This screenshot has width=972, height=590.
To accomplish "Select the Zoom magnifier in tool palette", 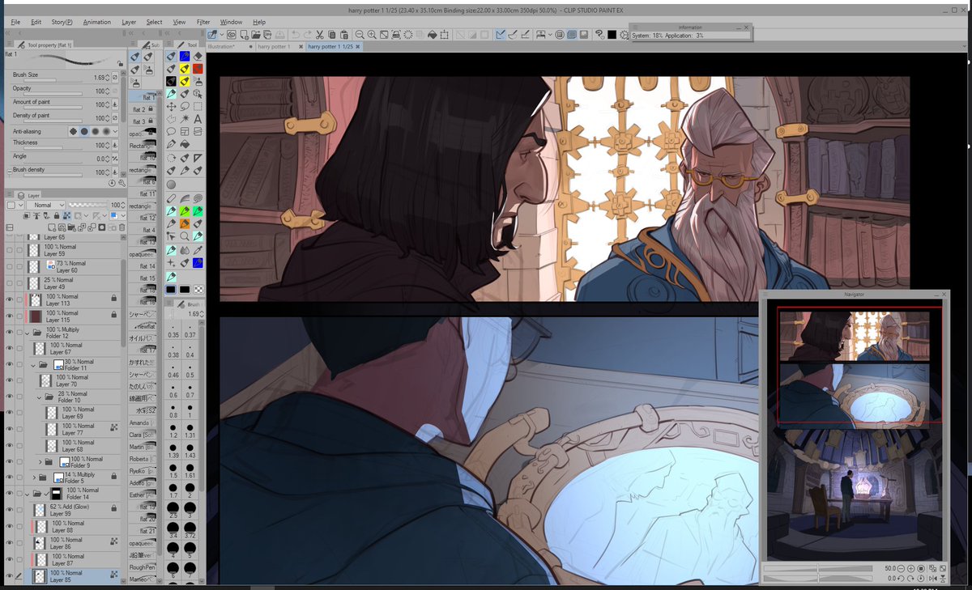I will pos(185,236).
